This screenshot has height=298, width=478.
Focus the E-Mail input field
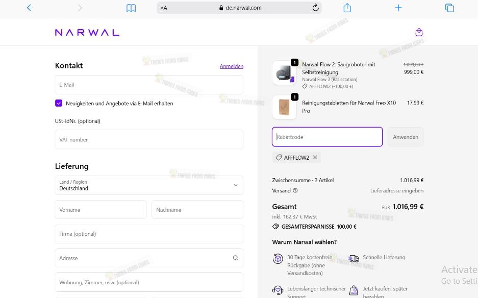pyautogui.click(x=149, y=85)
